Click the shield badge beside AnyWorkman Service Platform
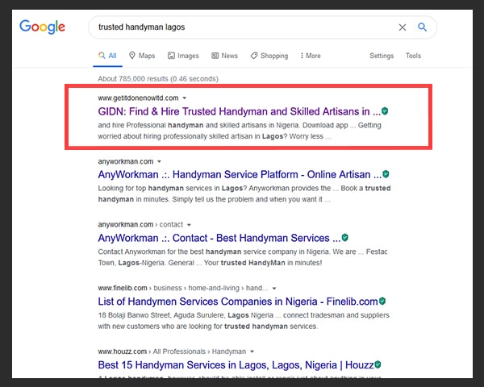The height and width of the screenshot is (387, 484). (386, 174)
